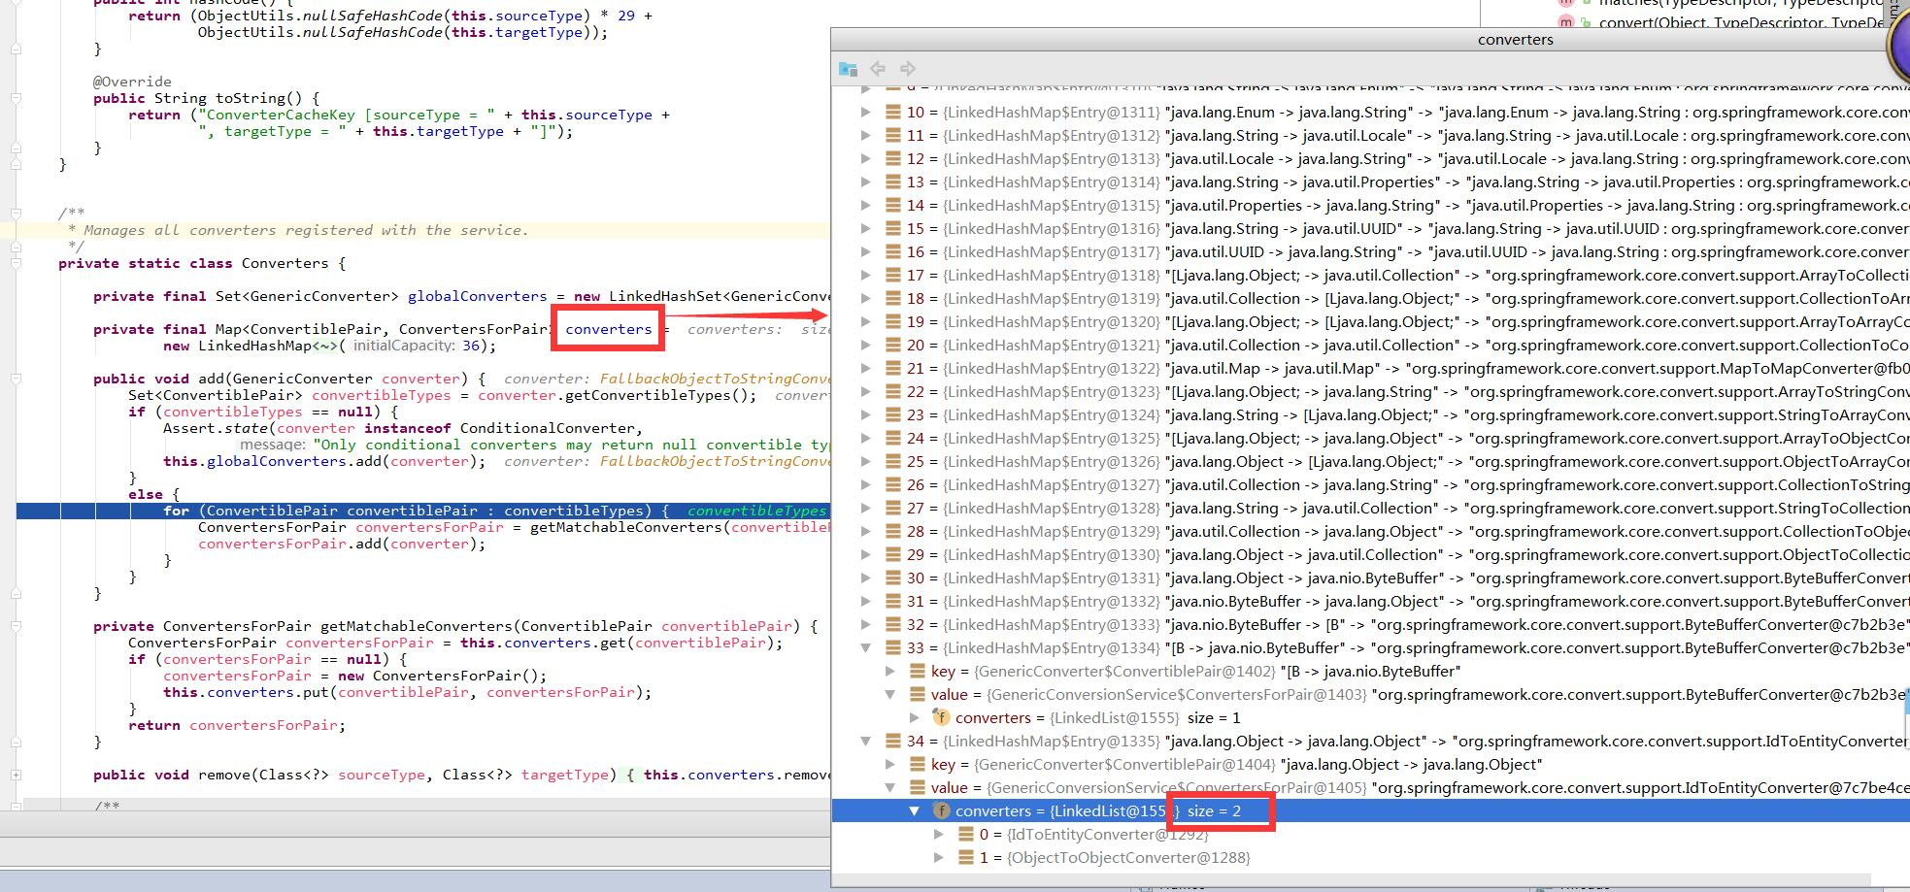This screenshot has height=892, width=1910.
Task: Expand entry 11 String -> Locale
Action: tap(865, 135)
